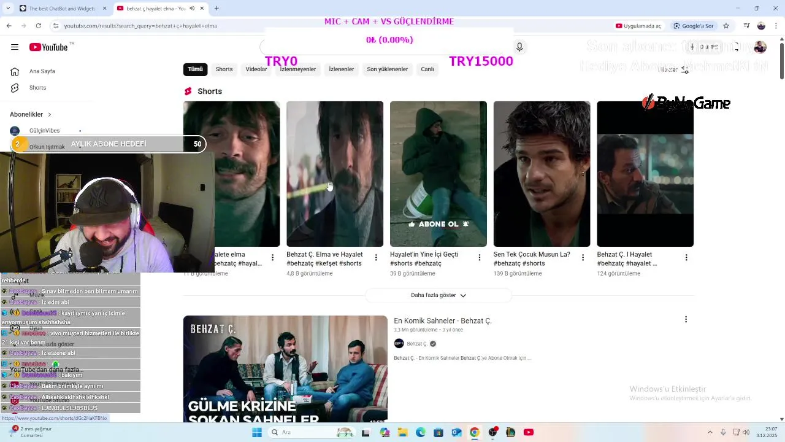Close the ChatBot and Widgets tab
The height and width of the screenshot is (442, 785).
[x=104, y=8]
